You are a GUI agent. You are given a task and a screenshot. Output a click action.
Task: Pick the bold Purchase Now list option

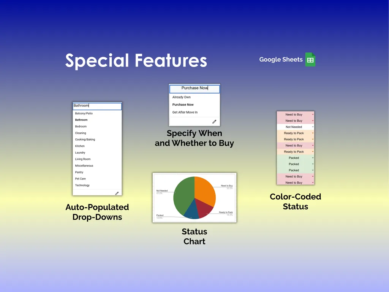[183, 105]
